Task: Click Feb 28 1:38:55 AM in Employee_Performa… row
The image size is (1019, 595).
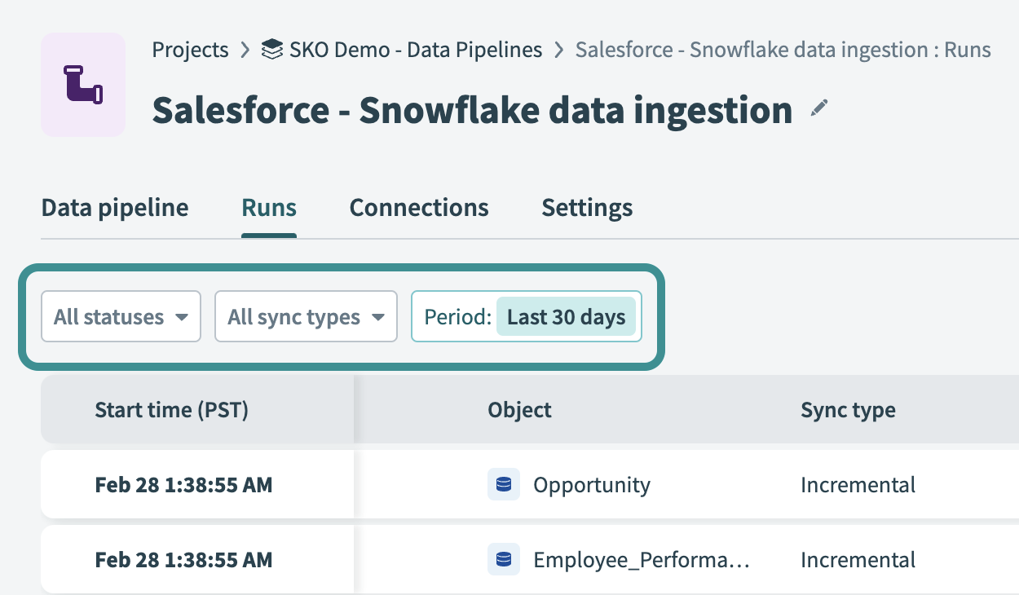Action: point(184,560)
